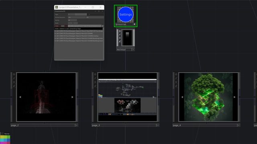
Task: Toggle viewer active on the pressrun node
Action: pos(135,24)
